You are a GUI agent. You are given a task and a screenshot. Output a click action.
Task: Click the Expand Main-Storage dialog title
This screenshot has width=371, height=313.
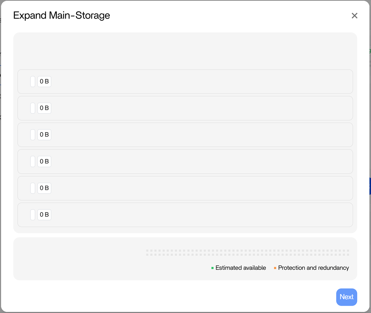pyautogui.click(x=62, y=15)
